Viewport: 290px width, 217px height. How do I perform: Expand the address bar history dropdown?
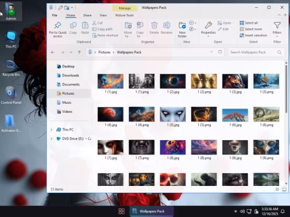[x=211, y=52]
